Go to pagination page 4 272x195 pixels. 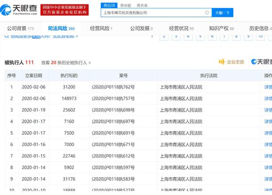pos(188,37)
